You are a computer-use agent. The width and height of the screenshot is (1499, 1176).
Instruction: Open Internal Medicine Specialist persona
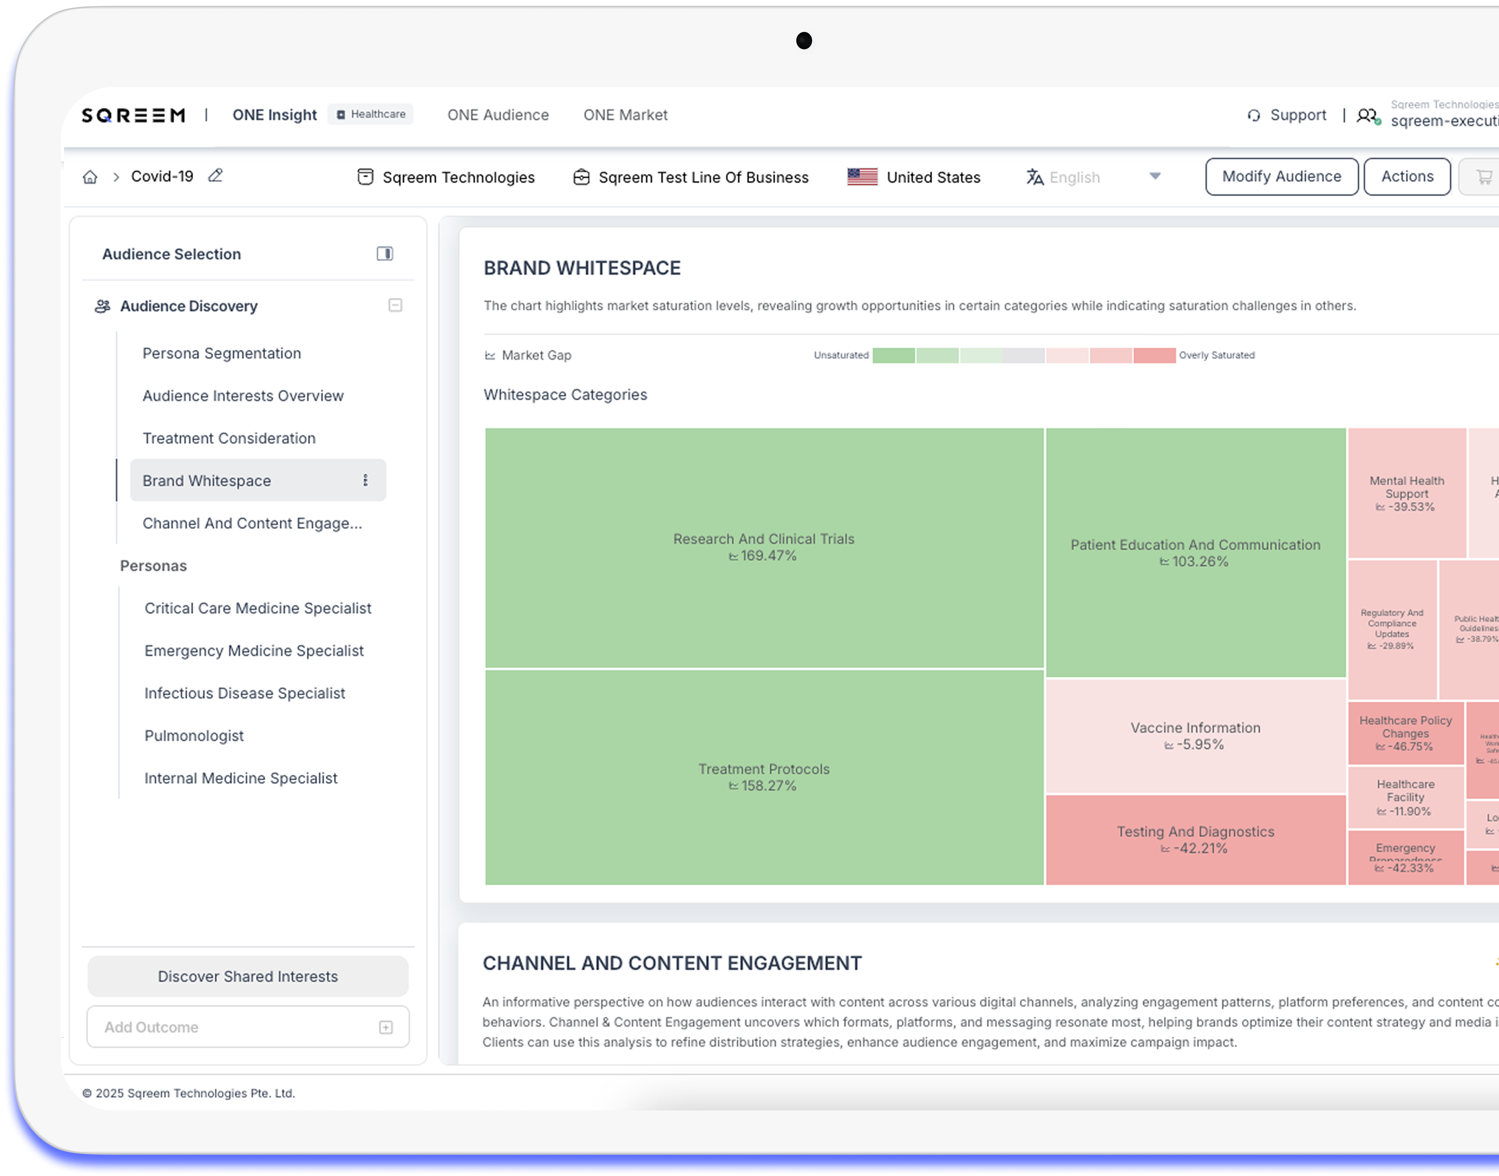coord(241,778)
